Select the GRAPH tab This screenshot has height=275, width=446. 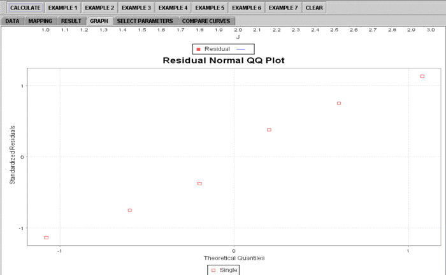(99, 21)
